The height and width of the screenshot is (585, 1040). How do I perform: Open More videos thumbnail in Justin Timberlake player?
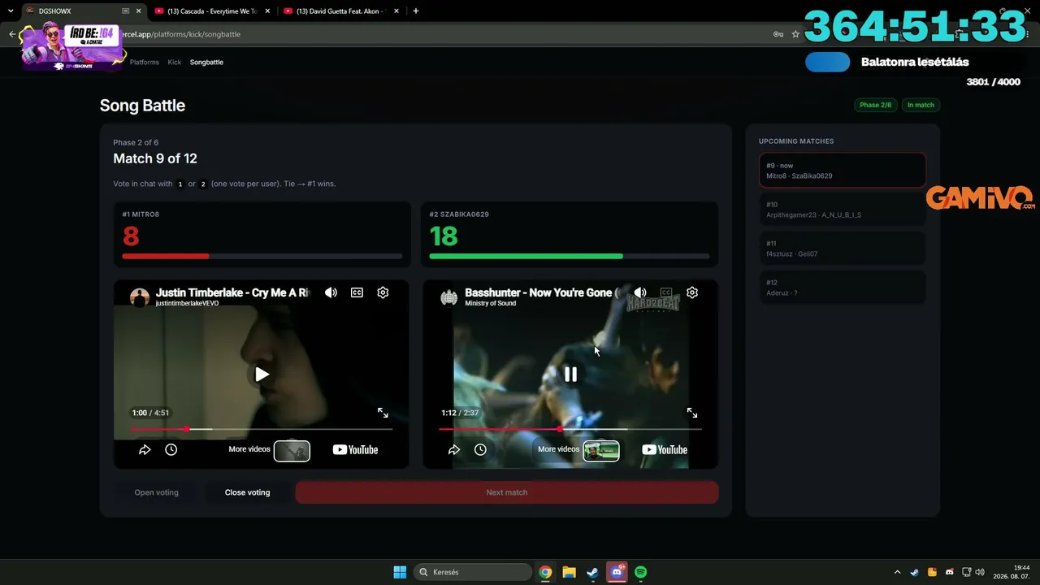point(292,450)
